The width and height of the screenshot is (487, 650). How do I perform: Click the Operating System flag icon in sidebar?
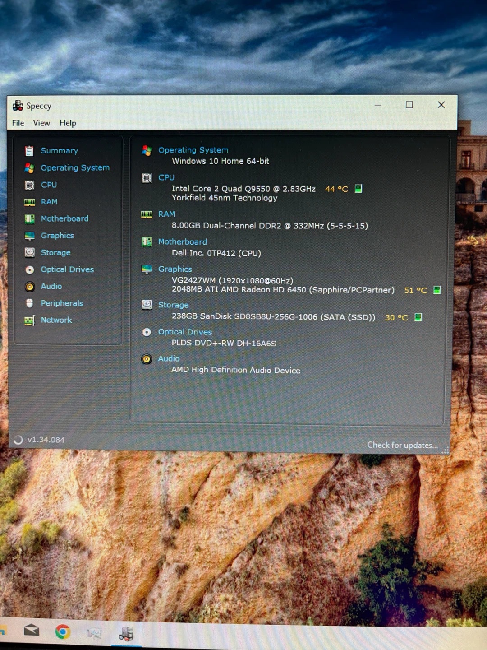29,168
